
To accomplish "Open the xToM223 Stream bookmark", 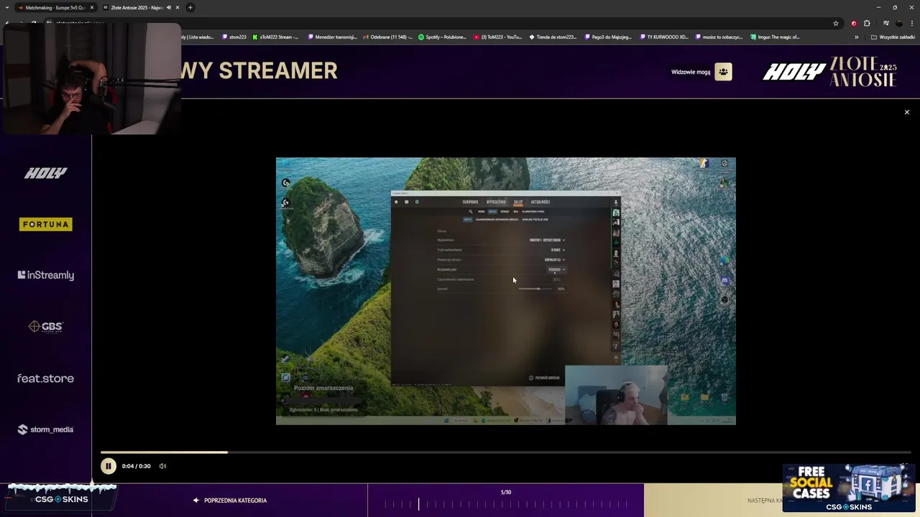I will [x=275, y=37].
